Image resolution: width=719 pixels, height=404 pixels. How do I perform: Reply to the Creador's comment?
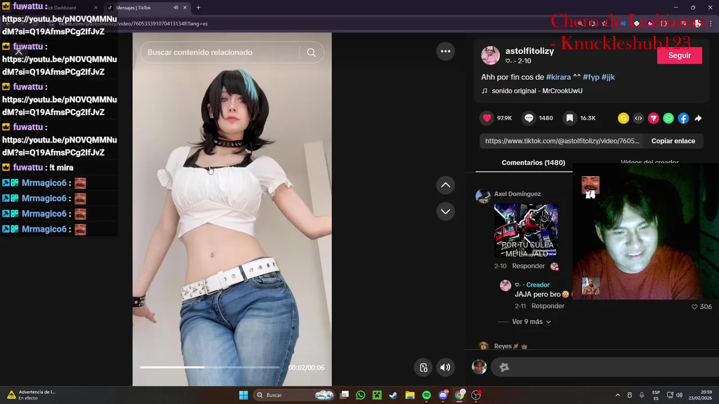coord(548,306)
